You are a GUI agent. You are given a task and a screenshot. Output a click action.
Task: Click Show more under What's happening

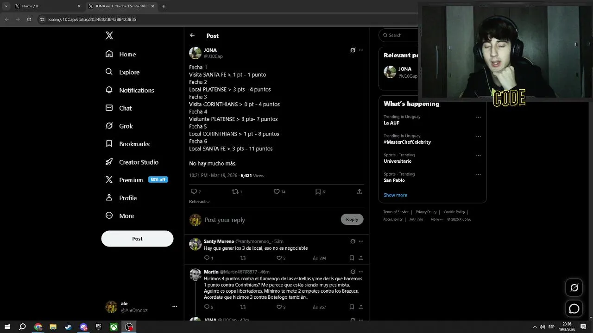(x=395, y=195)
